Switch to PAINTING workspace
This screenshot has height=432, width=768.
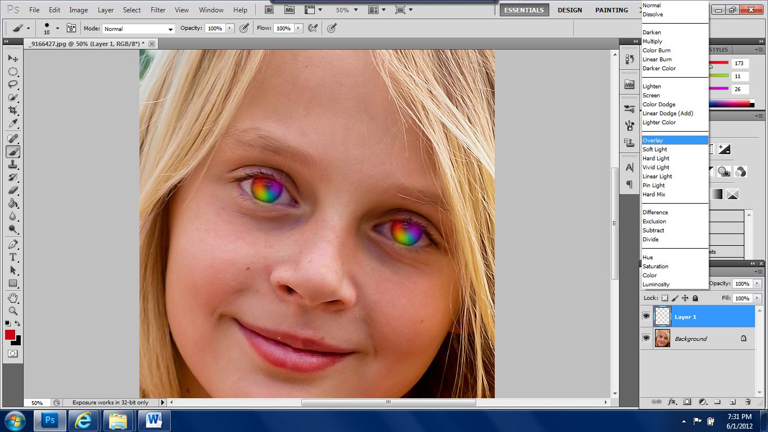pyautogui.click(x=612, y=10)
